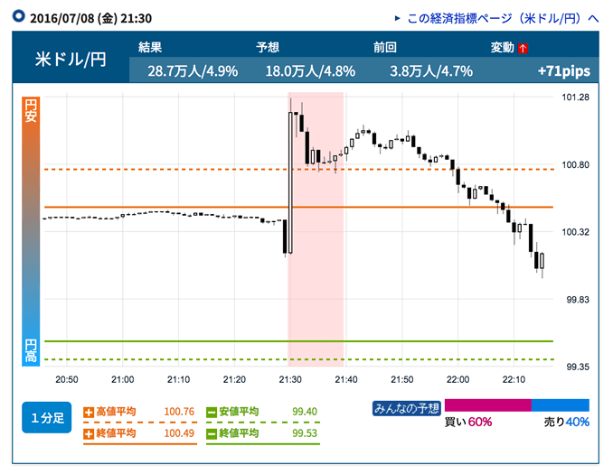Click the 22:10 time axis label
This screenshot has width=613, height=474.
[514, 379]
